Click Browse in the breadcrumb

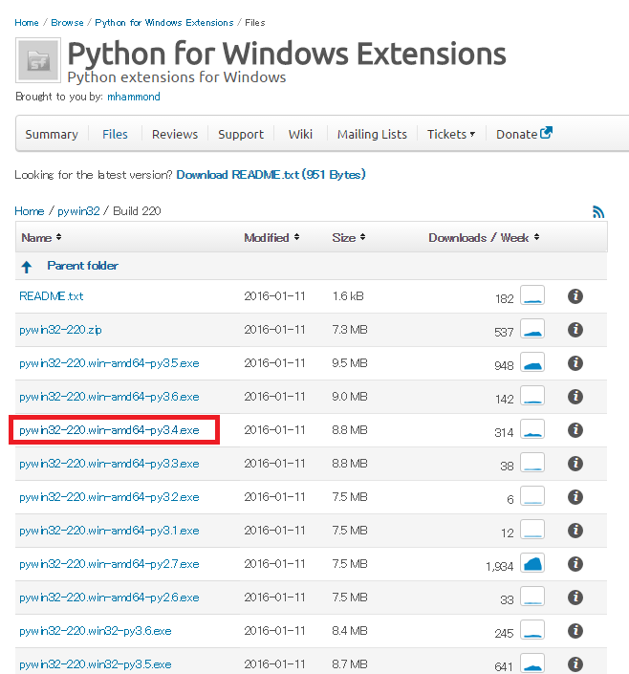(67, 22)
